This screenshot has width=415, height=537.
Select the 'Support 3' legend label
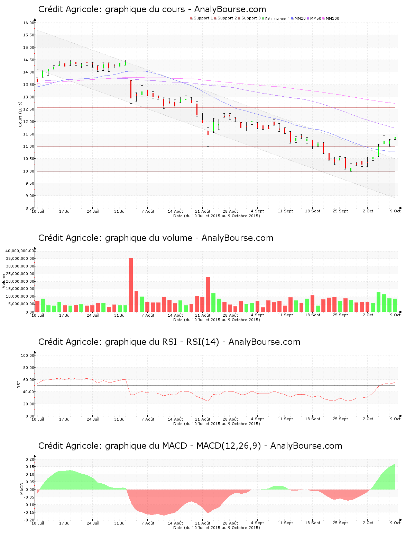251,18
